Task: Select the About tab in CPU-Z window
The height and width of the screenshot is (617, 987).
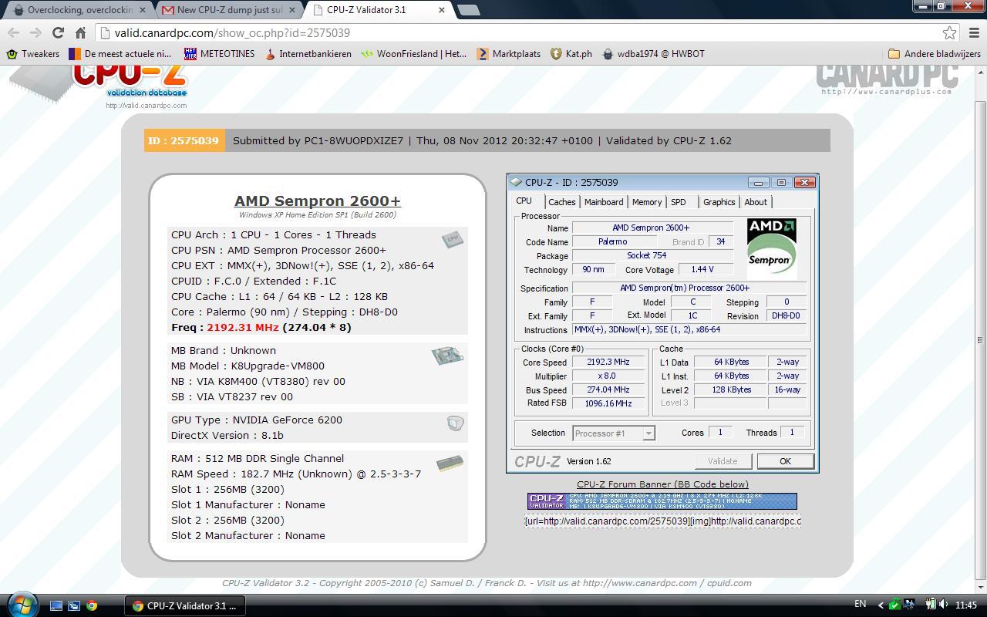Action: tap(756, 202)
